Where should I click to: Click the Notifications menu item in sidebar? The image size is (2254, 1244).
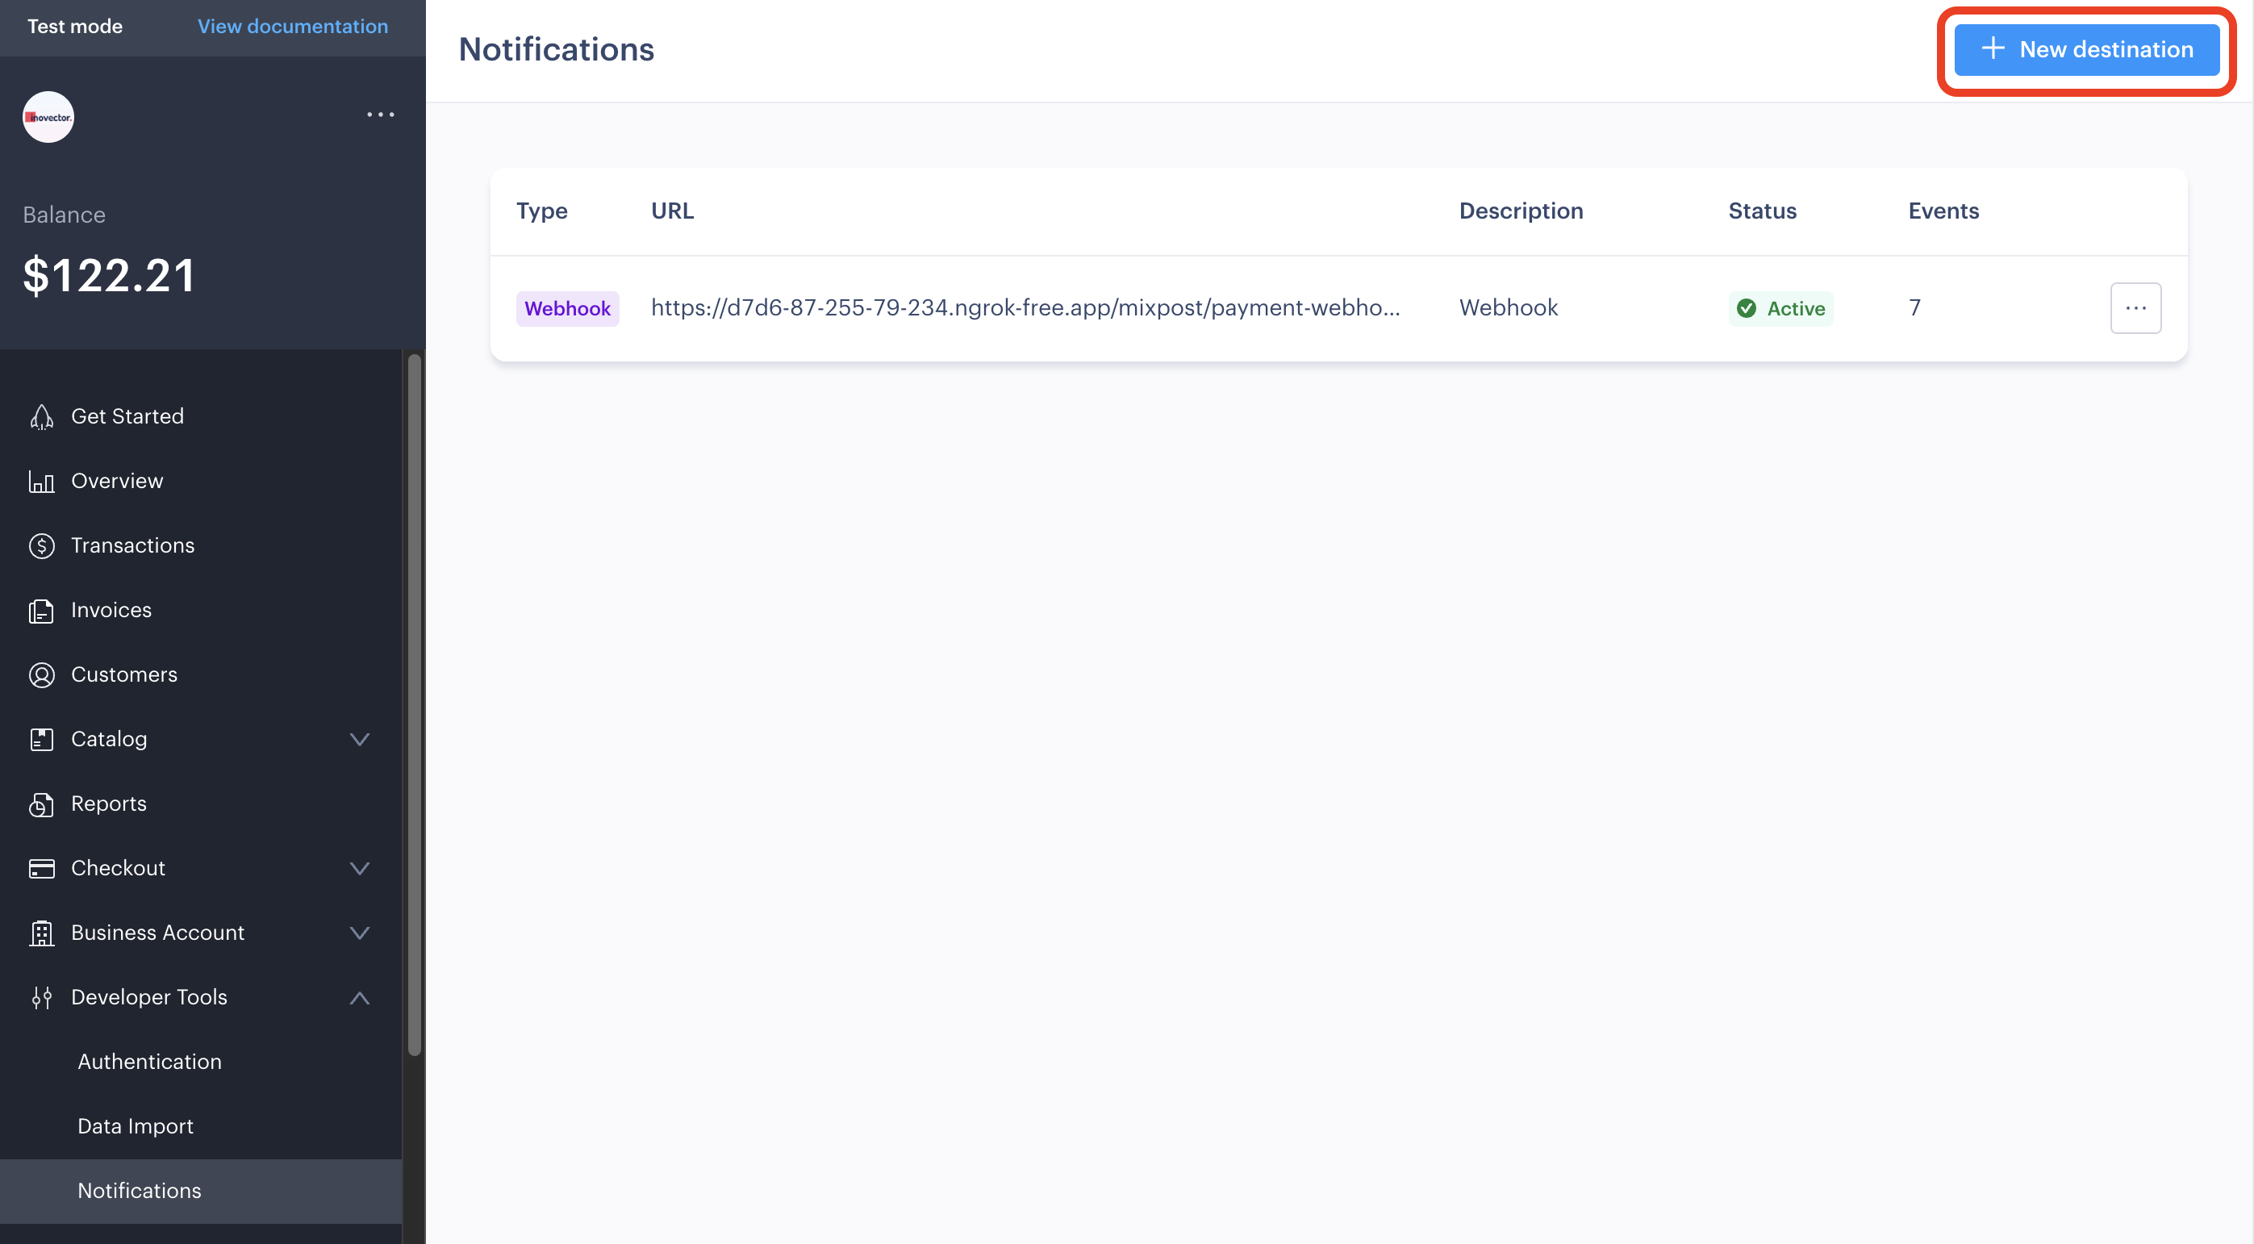[x=138, y=1189]
